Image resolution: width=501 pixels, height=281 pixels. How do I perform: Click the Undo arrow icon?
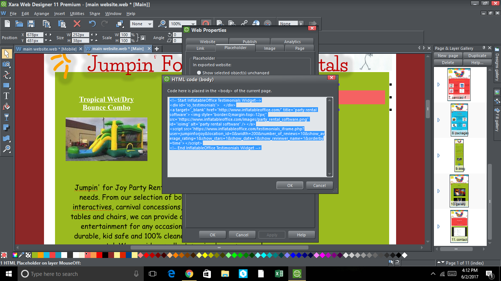[x=92, y=24]
